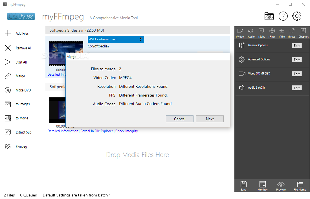Click the Extract Sub icon
310x199 pixels.
click(x=8, y=132)
